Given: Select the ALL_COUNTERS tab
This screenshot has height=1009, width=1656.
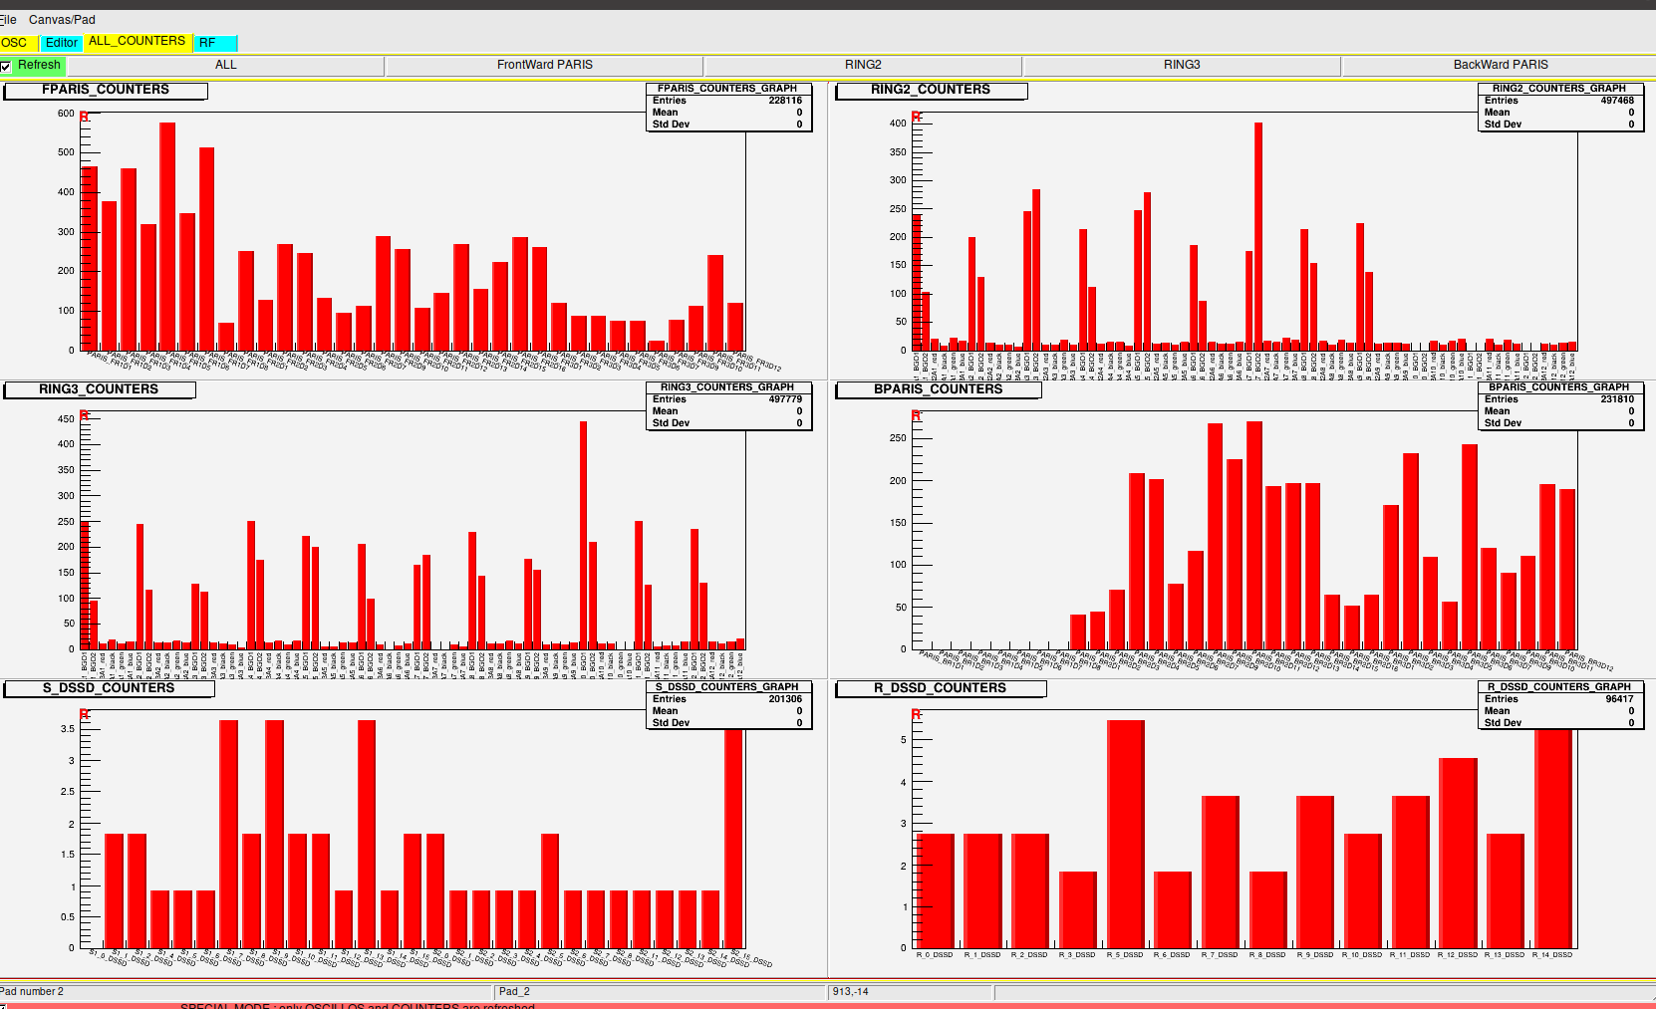Looking at the screenshot, I should coord(137,42).
